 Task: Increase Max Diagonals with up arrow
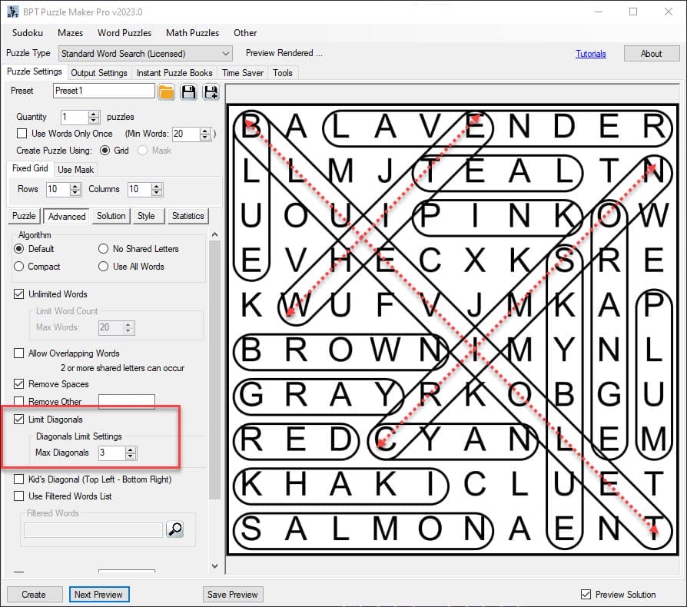(x=131, y=449)
